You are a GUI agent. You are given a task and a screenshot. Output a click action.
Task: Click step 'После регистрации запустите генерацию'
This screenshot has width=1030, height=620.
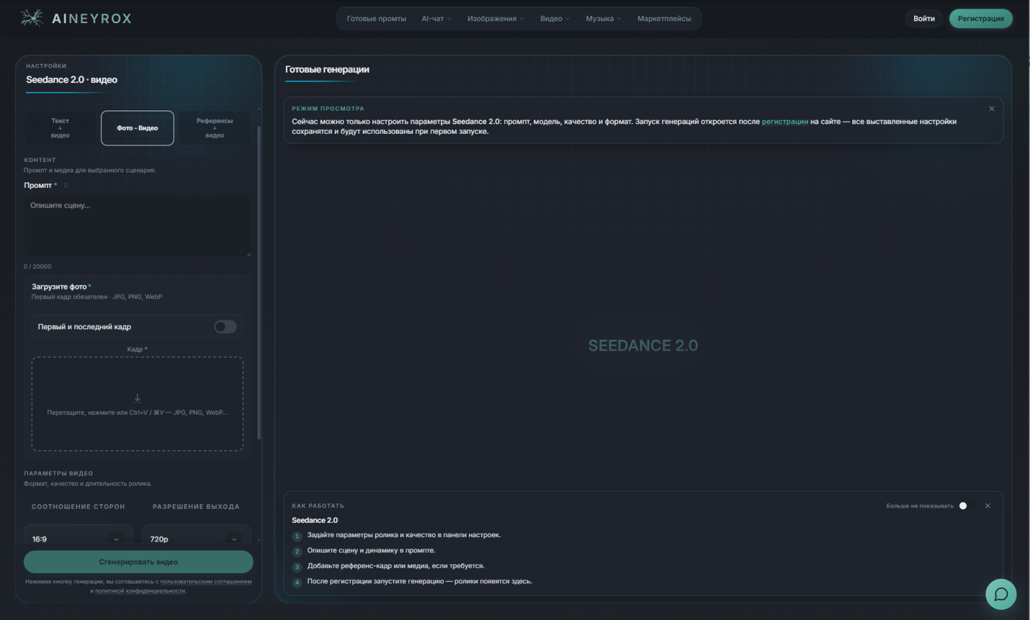420,581
